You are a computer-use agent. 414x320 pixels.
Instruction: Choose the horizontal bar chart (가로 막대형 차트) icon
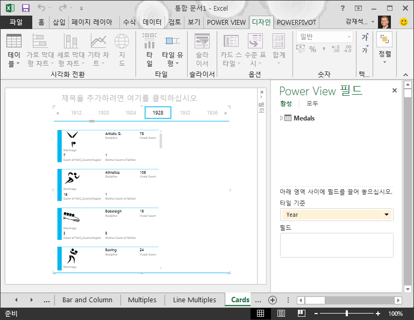(40, 41)
